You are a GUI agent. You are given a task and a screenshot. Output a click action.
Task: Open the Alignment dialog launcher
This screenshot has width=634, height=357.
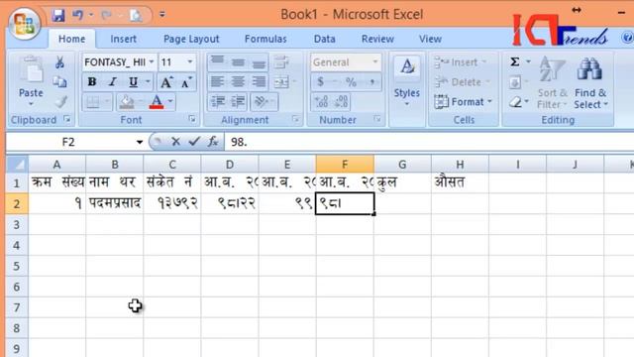click(296, 119)
